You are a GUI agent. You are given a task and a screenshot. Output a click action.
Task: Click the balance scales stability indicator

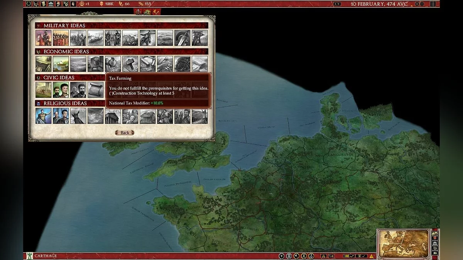[x=81, y=4]
